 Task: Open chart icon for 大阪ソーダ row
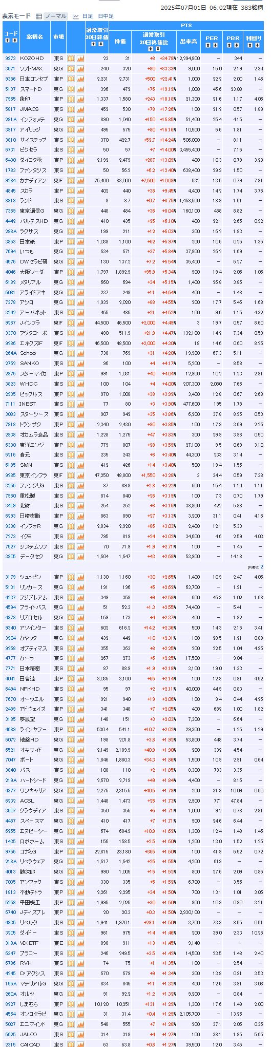(80, 272)
